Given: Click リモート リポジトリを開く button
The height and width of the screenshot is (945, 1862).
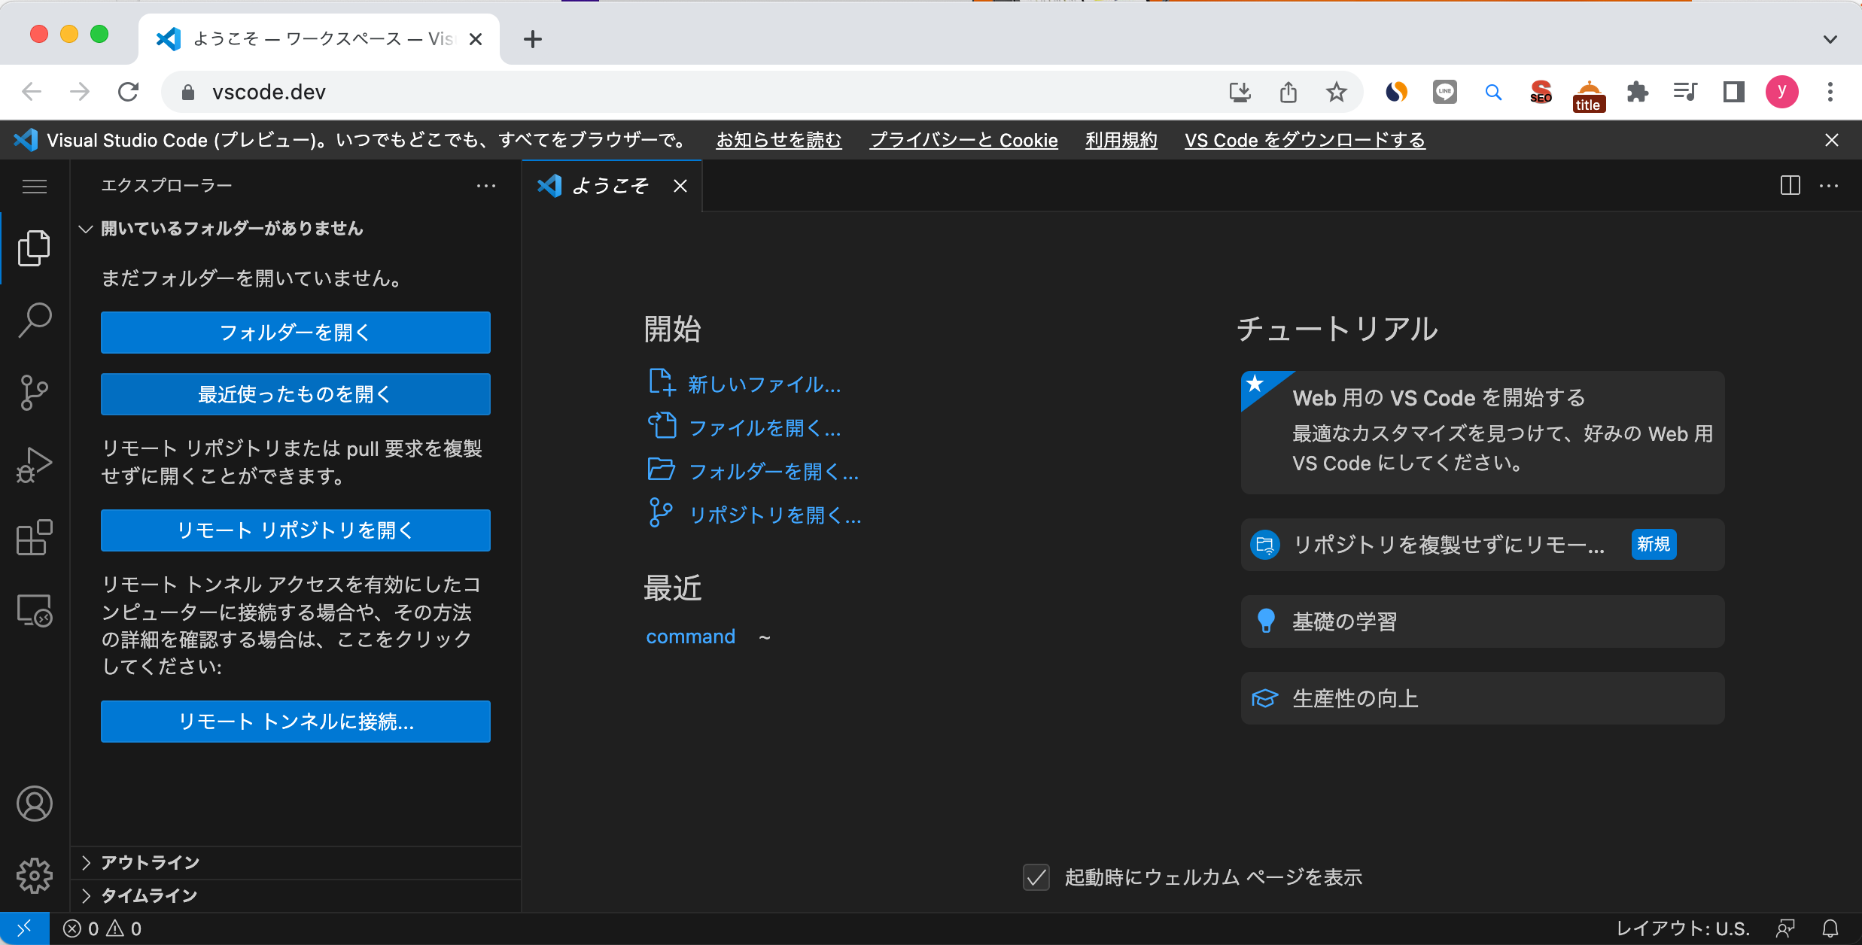Looking at the screenshot, I should pyautogui.click(x=296, y=530).
